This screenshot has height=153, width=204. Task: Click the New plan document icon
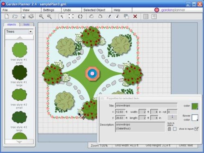7,16
